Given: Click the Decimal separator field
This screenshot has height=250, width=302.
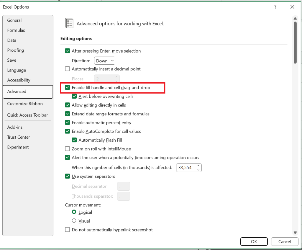Looking at the screenshot, I should coord(124,186).
